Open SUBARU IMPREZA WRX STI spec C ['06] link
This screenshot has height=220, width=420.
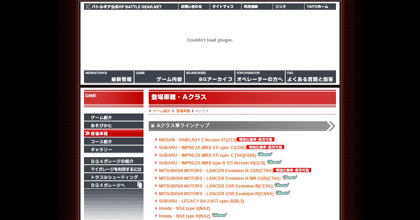click(207, 155)
